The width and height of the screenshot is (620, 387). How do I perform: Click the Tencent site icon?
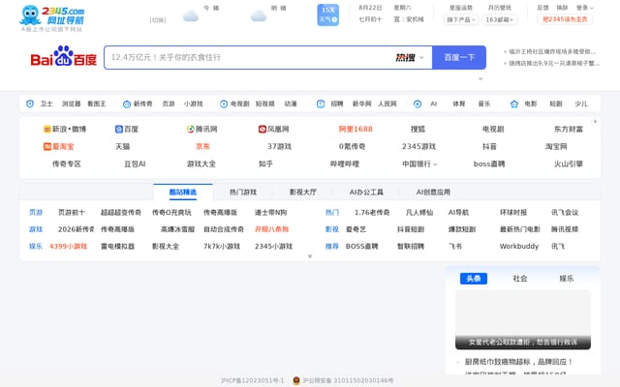191,129
